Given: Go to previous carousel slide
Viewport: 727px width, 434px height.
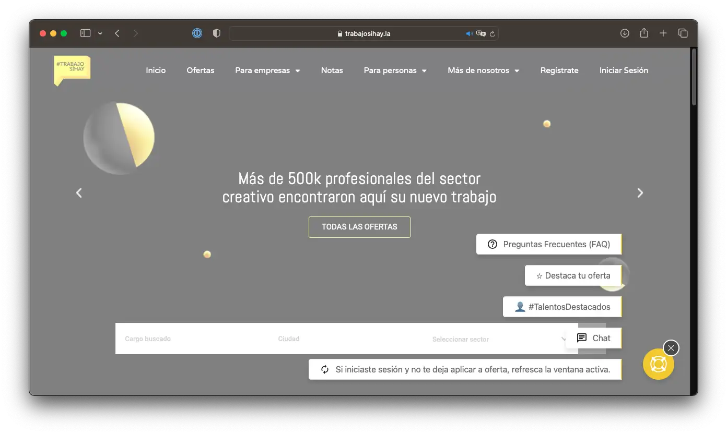Looking at the screenshot, I should coord(79,193).
